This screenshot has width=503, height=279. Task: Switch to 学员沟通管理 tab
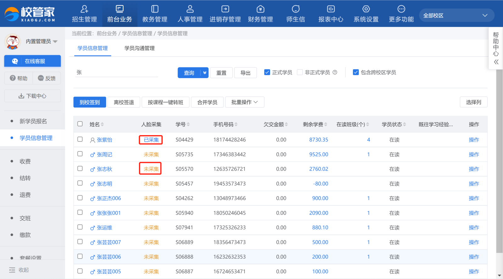[x=139, y=48]
